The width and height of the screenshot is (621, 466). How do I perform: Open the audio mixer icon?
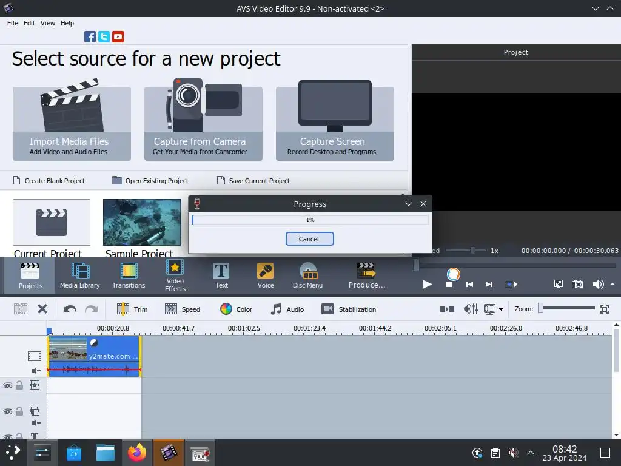click(x=471, y=309)
